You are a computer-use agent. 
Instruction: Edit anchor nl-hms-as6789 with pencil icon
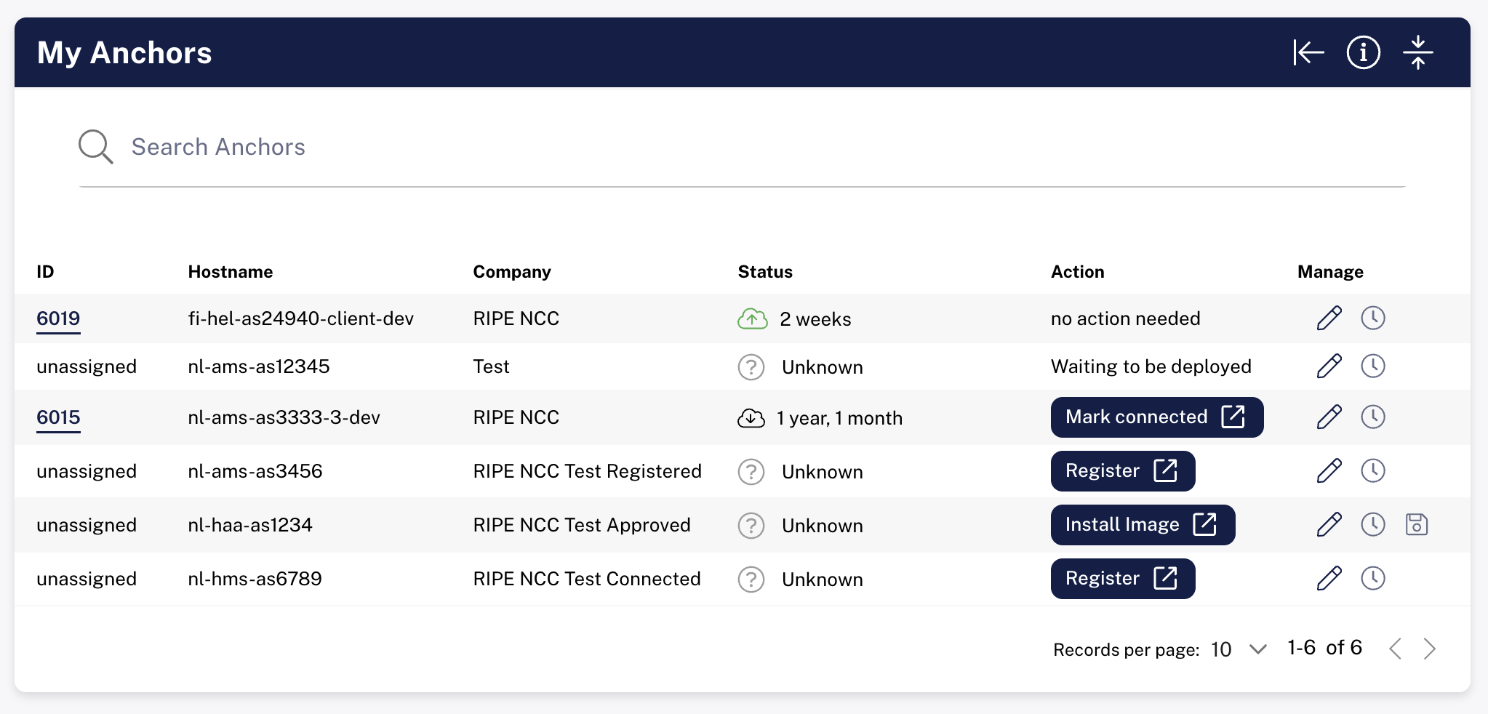(1329, 579)
